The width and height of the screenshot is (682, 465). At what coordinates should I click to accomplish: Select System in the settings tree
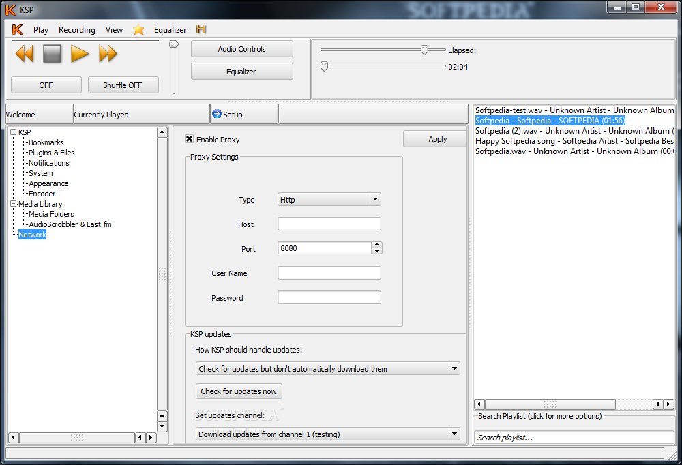tap(40, 173)
